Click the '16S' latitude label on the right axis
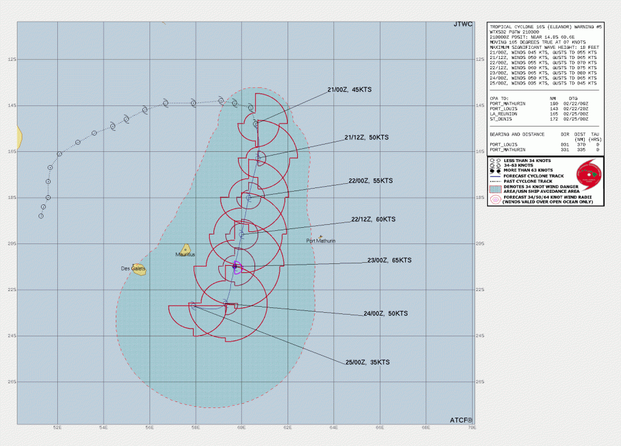This screenshot has width=621, height=446. 480,151
